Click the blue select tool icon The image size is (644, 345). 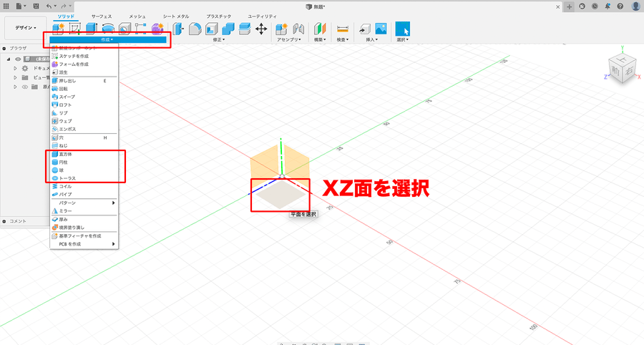[x=402, y=29]
